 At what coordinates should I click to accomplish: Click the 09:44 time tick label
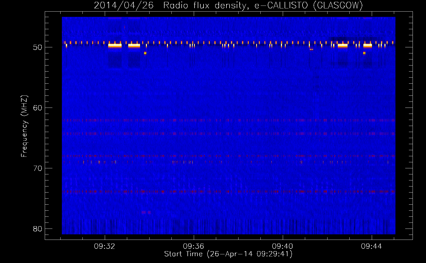pyautogui.click(x=371, y=246)
